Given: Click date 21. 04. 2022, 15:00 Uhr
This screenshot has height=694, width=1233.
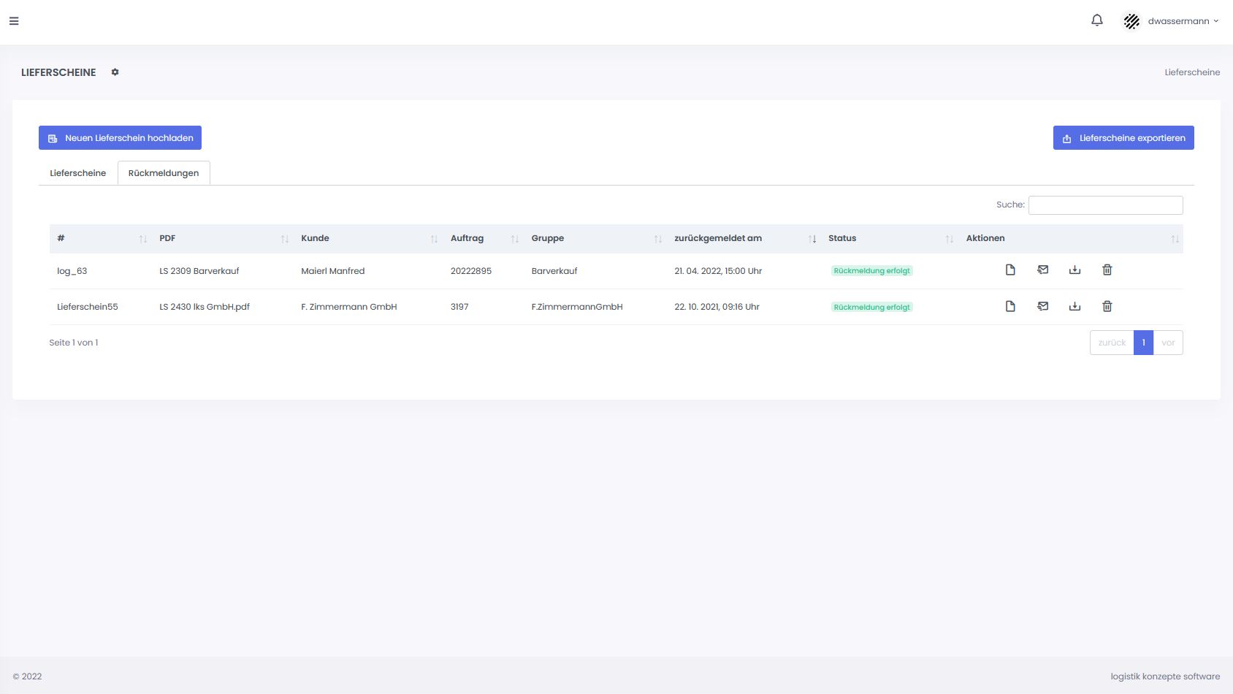Looking at the screenshot, I should coord(718,271).
